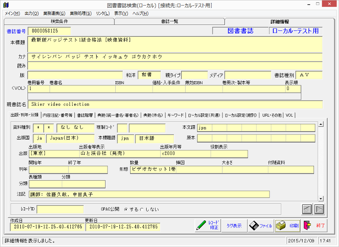Open the 典拠(統一書名・著者名) sub-tab
The height and width of the screenshot is (247, 339).
coord(118,115)
